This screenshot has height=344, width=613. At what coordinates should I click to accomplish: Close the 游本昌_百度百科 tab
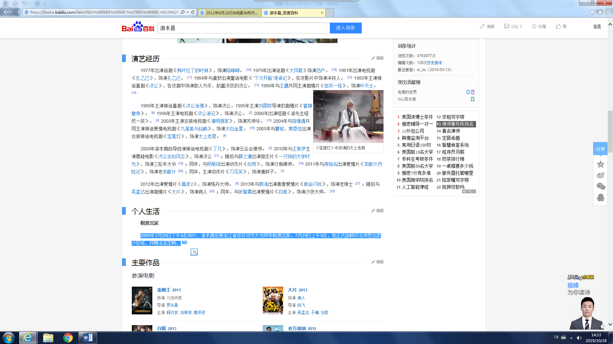coord(322,13)
